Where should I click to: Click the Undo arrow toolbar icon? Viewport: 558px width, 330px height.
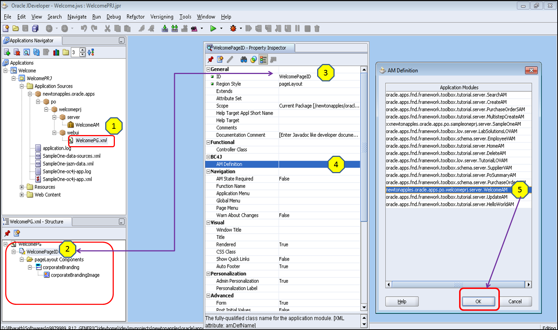tap(84, 28)
